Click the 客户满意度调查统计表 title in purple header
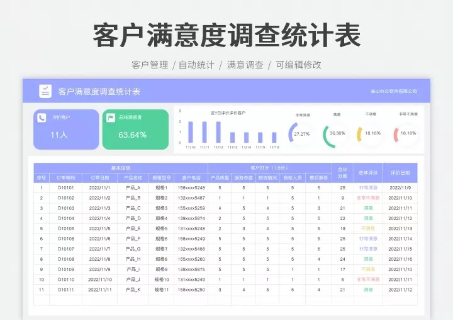This screenshot has height=320, width=453. click(x=99, y=92)
